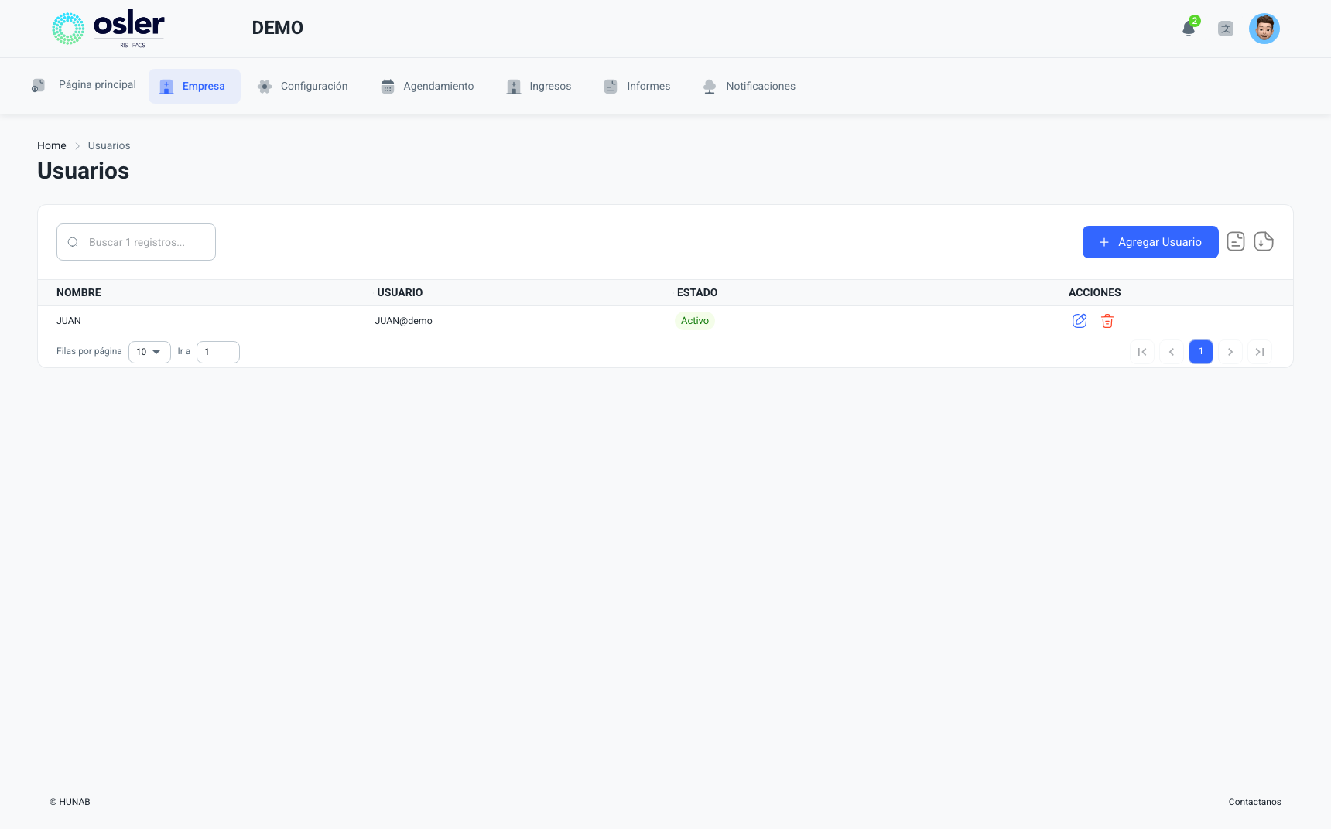The image size is (1331, 829).
Task: Click the Informes document icon
Action: (611, 87)
